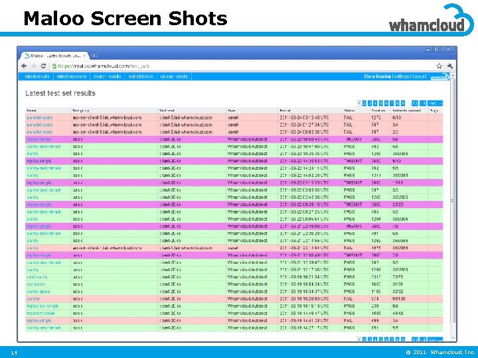Open the replay-ost-single test result link
478x358 pixels.
[42, 306]
